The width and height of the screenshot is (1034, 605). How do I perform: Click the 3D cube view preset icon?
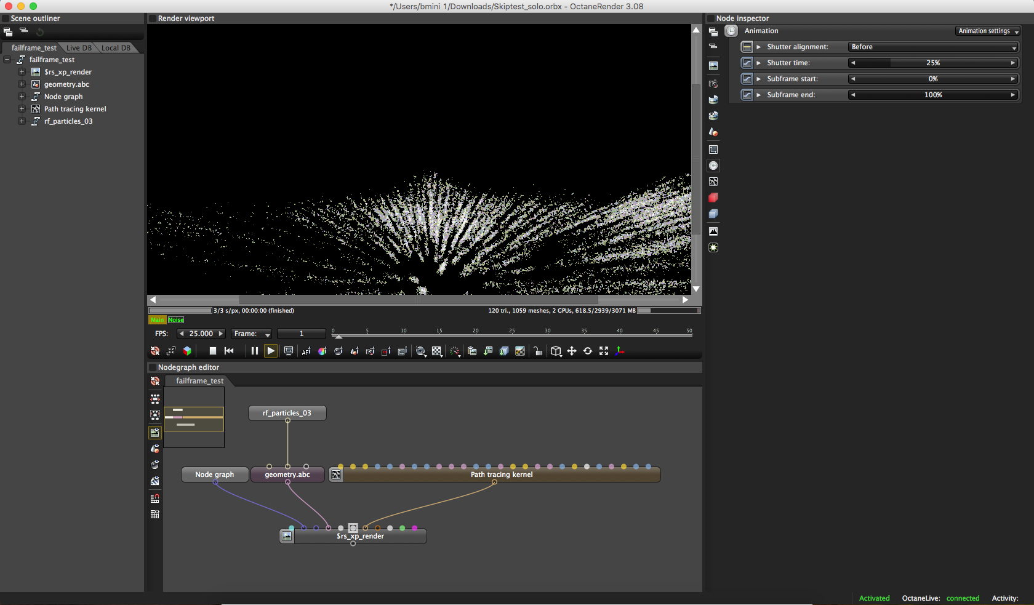click(556, 351)
